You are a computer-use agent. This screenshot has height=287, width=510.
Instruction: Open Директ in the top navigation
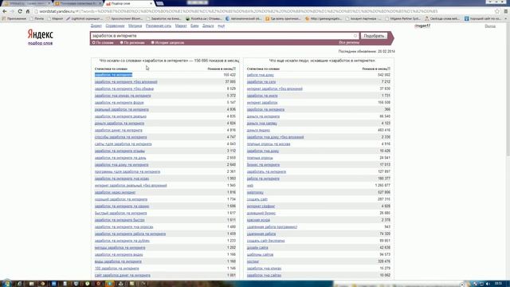click(x=96, y=26)
